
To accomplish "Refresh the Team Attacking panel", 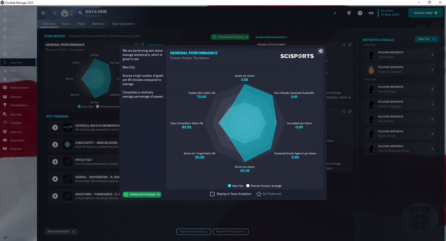I will (x=350, y=45).
